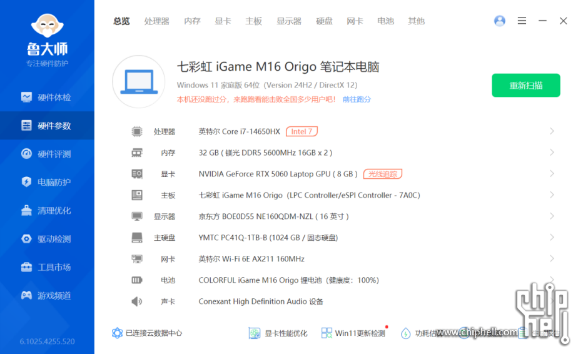Expand the 处理器 row chevron
This screenshot has width=578, height=354.
(x=552, y=131)
